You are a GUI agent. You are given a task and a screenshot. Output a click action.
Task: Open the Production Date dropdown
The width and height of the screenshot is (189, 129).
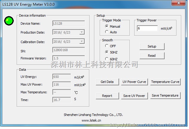pos(82,32)
